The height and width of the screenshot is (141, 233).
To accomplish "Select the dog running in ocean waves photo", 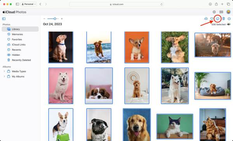I will [99, 47].
